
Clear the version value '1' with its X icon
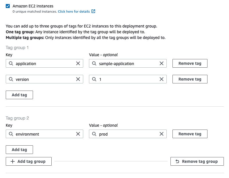162,79
